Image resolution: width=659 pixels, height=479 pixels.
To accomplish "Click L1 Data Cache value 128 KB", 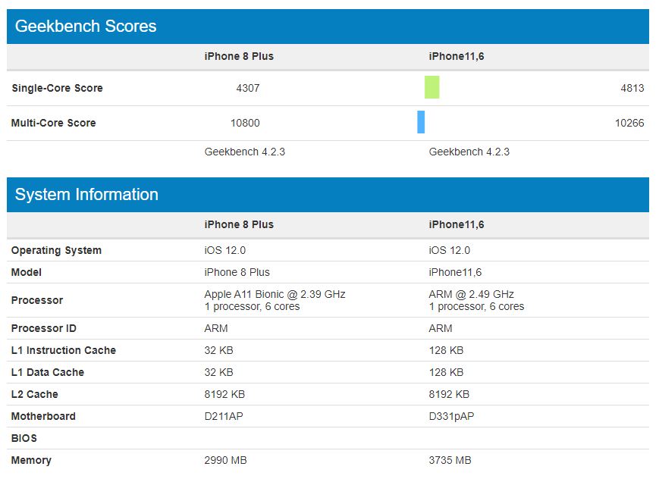I will [x=446, y=372].
